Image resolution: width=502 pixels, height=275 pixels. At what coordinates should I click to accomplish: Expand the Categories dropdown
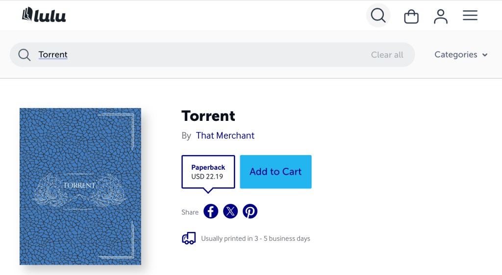[x=456, y=55]
